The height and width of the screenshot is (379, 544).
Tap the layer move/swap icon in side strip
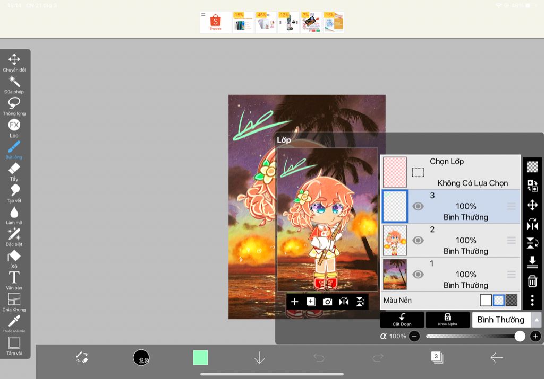pyautogui.click(x=532, y=186)
